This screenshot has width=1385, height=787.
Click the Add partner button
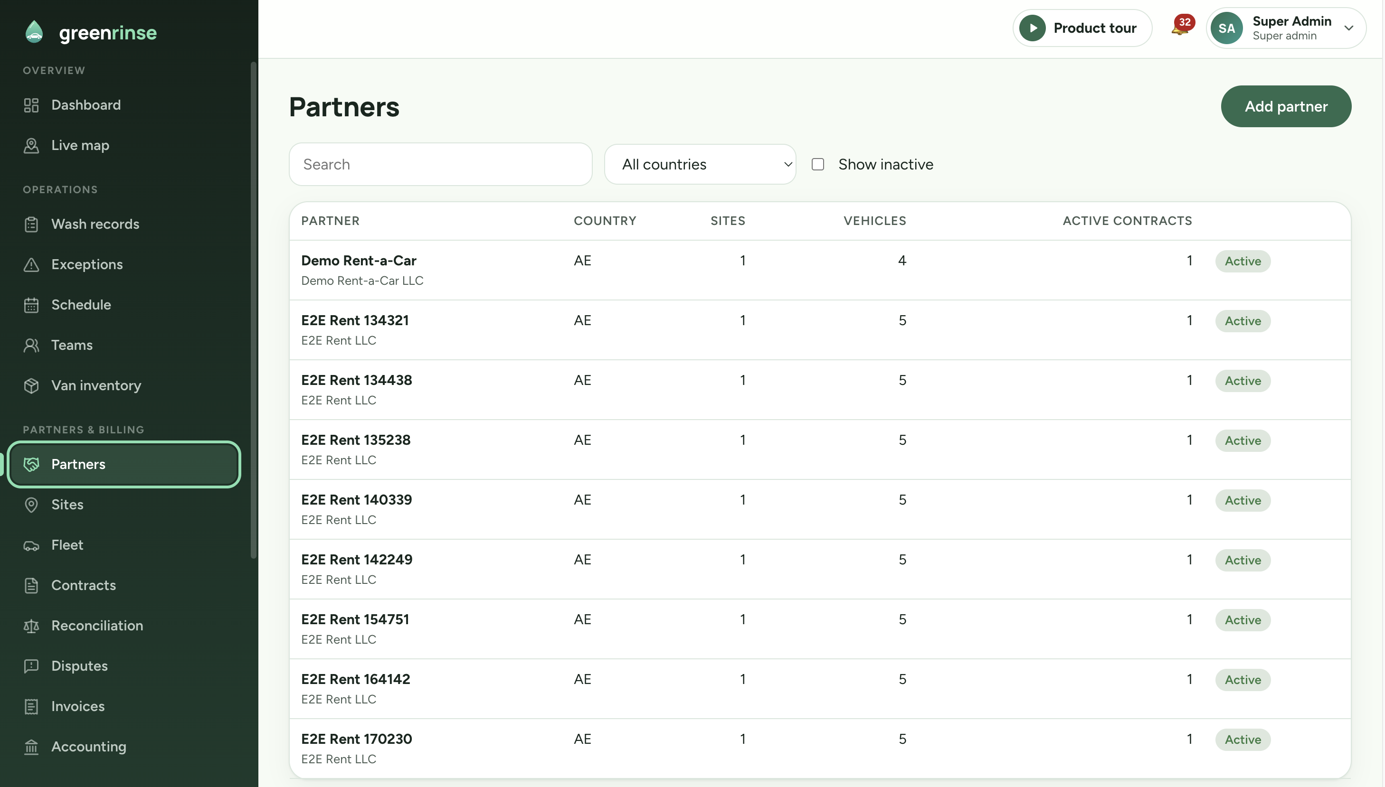tap(1285, 106)
